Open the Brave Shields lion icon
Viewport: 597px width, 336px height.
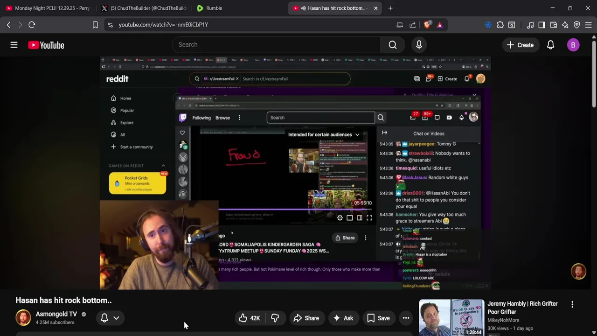coord(427,25)
